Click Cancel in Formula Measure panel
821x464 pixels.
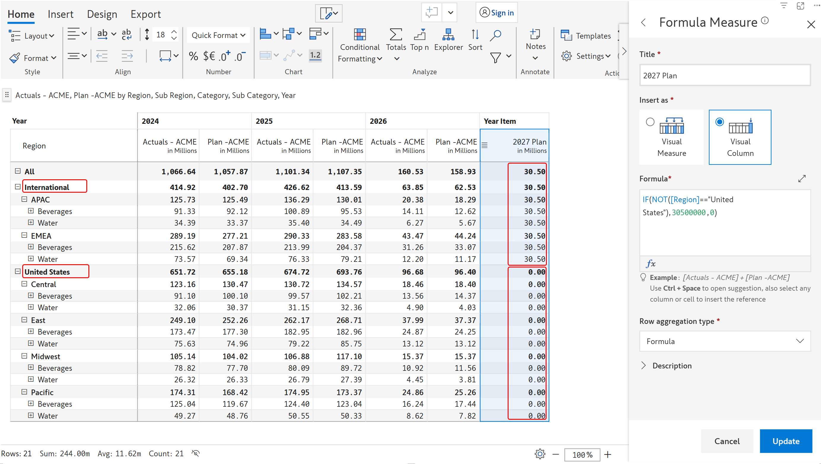tap(727, 441)
